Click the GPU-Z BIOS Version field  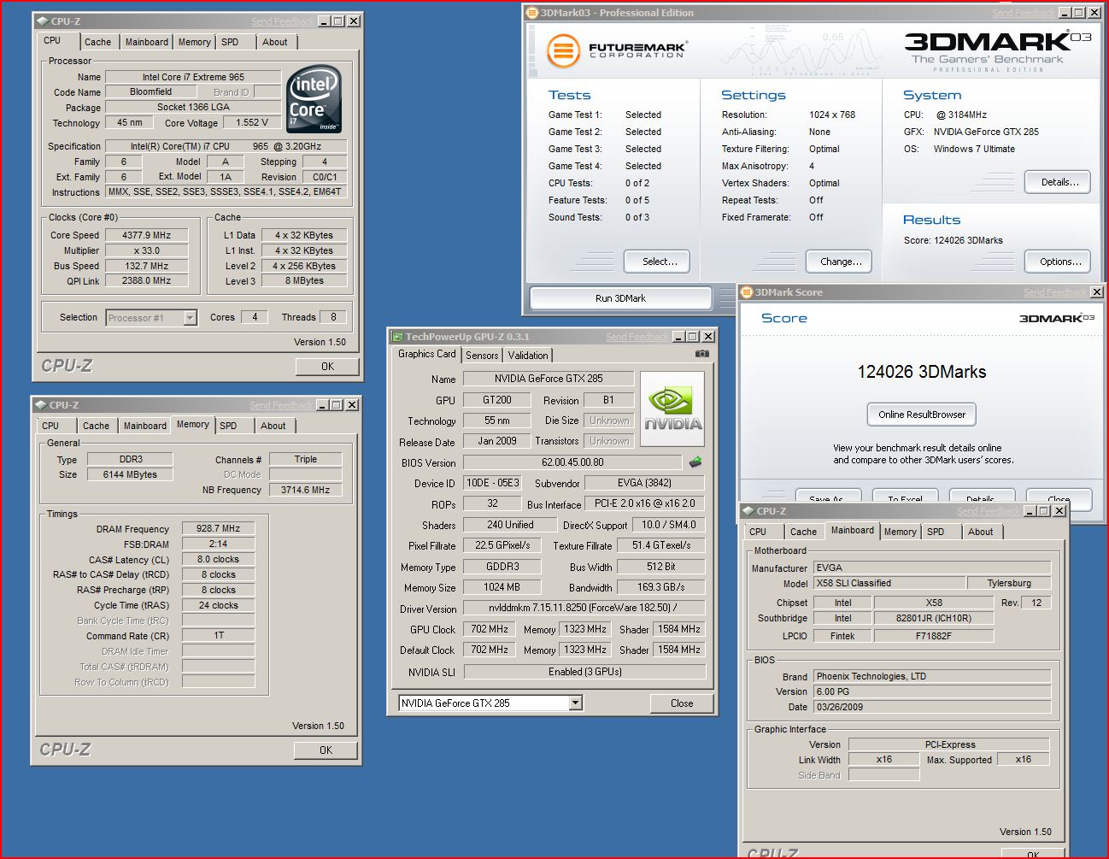[x=572, y=462]
